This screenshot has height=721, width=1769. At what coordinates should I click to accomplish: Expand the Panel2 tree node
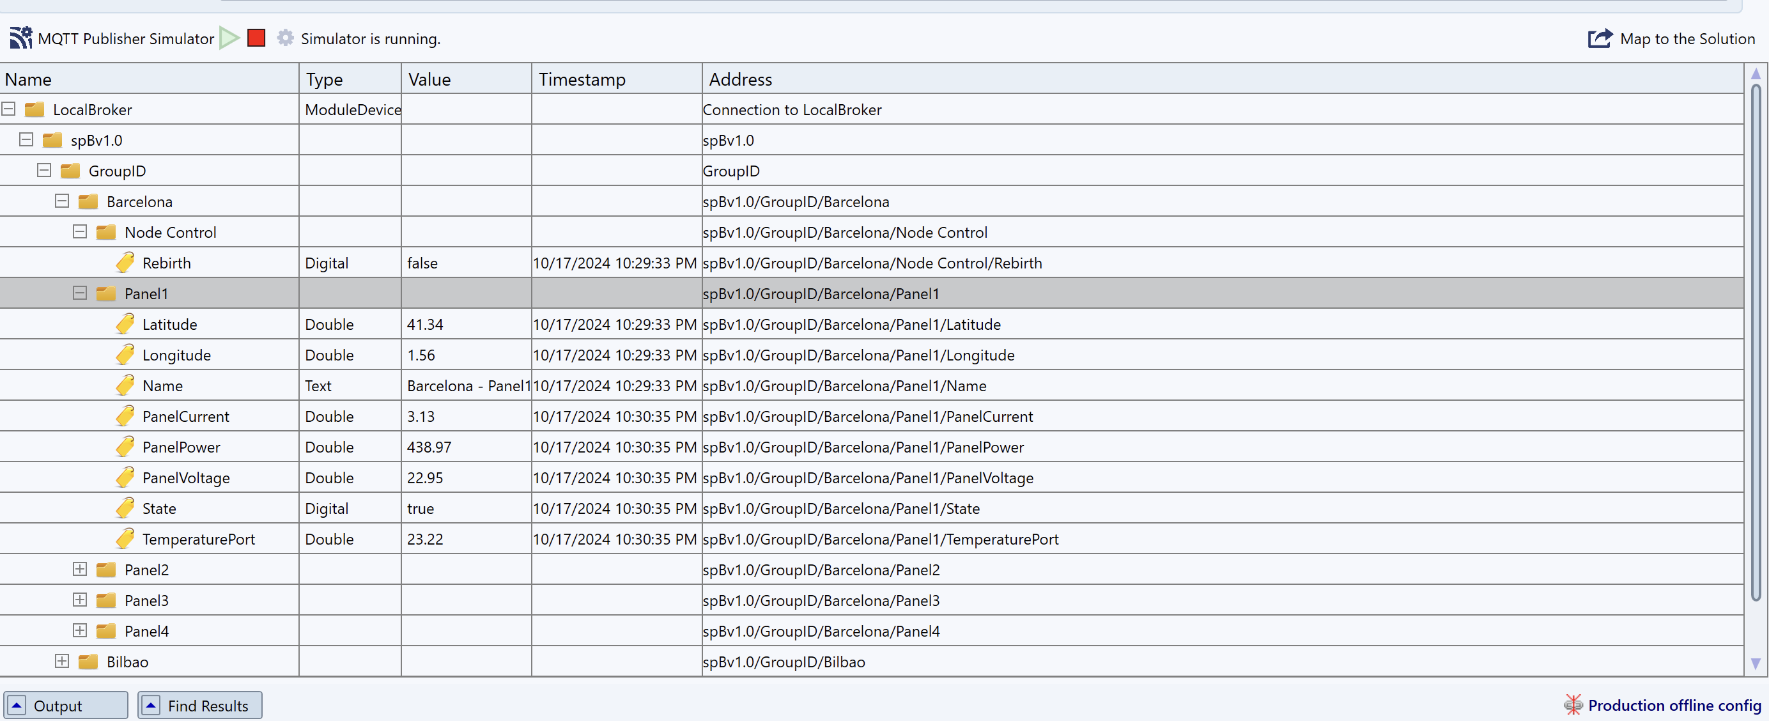80,570
